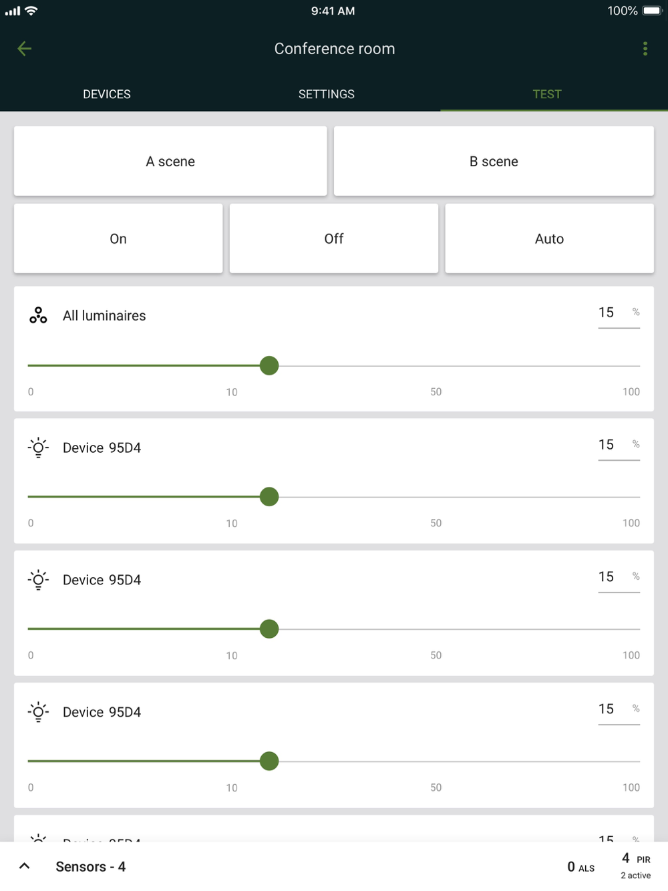This screenshot has height=891, width=668.
Task: Click the PIR sensor count indicator
Action: (x=635, y=865)
